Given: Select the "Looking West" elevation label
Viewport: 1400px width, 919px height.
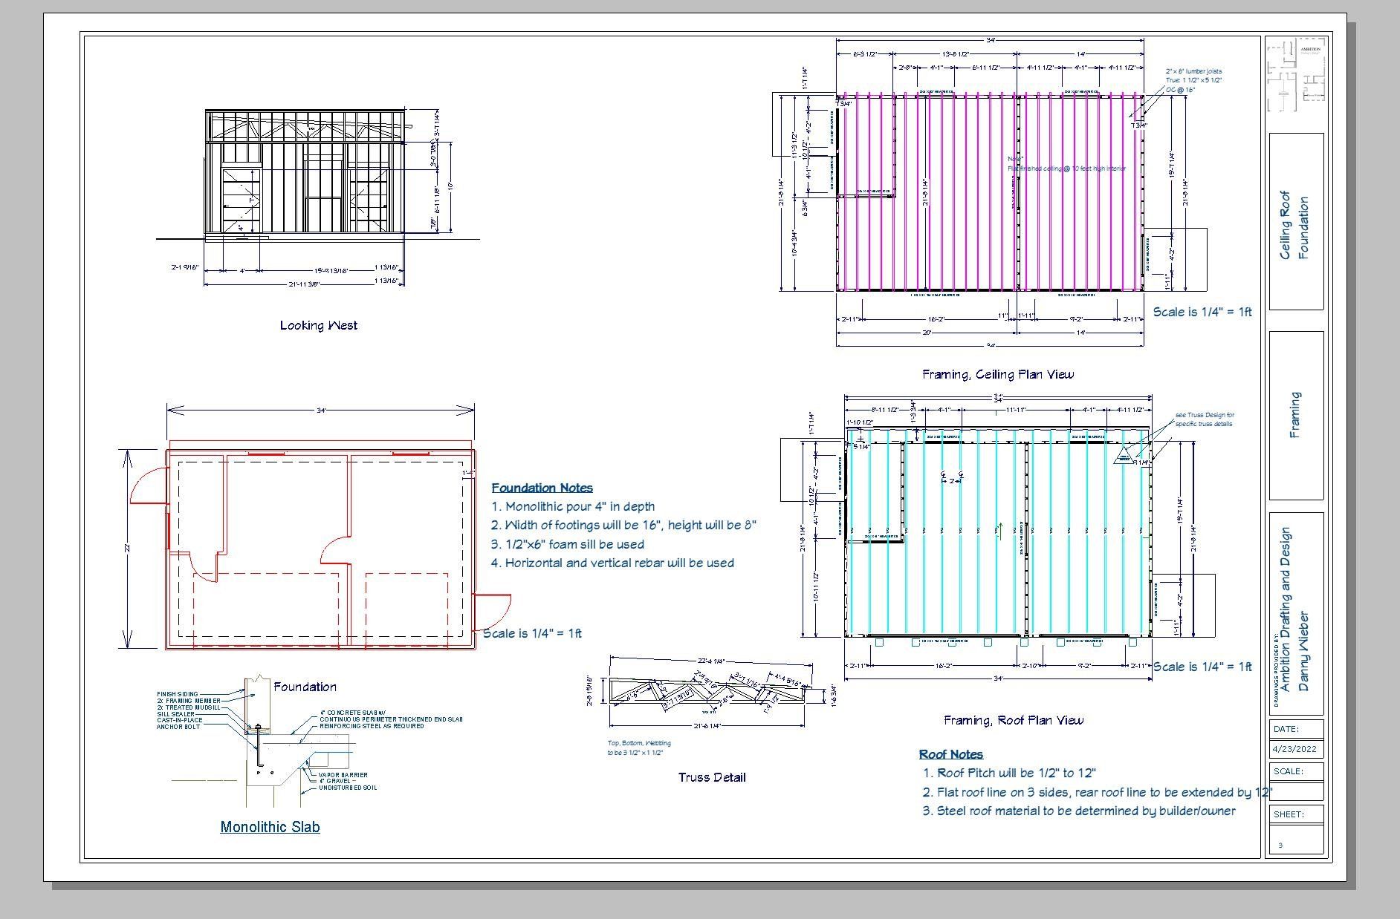Looking at the screenshot, I should click(x=318, y=325).
